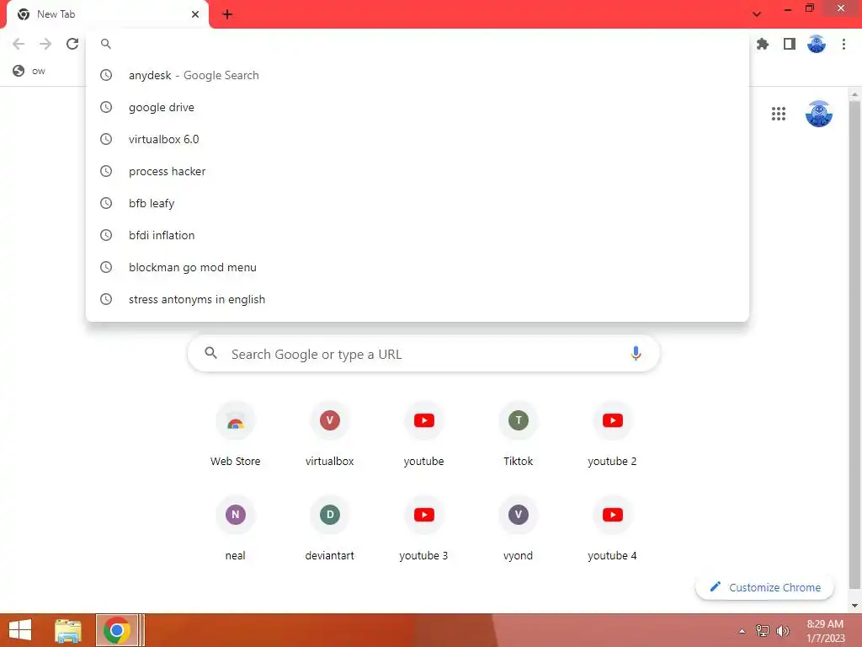Open the neal shortcut tile
Image resolution: width=862 pixels, height=647 pixels.
click(x=236, y=529)
